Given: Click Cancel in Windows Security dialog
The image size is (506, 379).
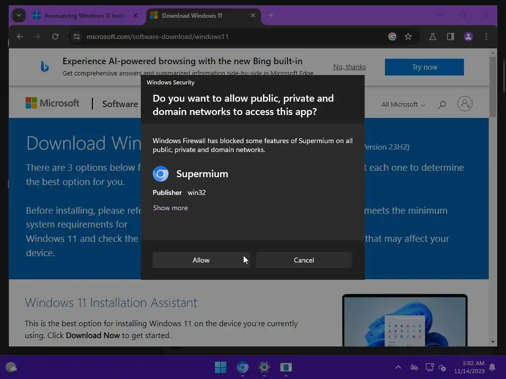Looking at the screenshot, I should [304, 260].
